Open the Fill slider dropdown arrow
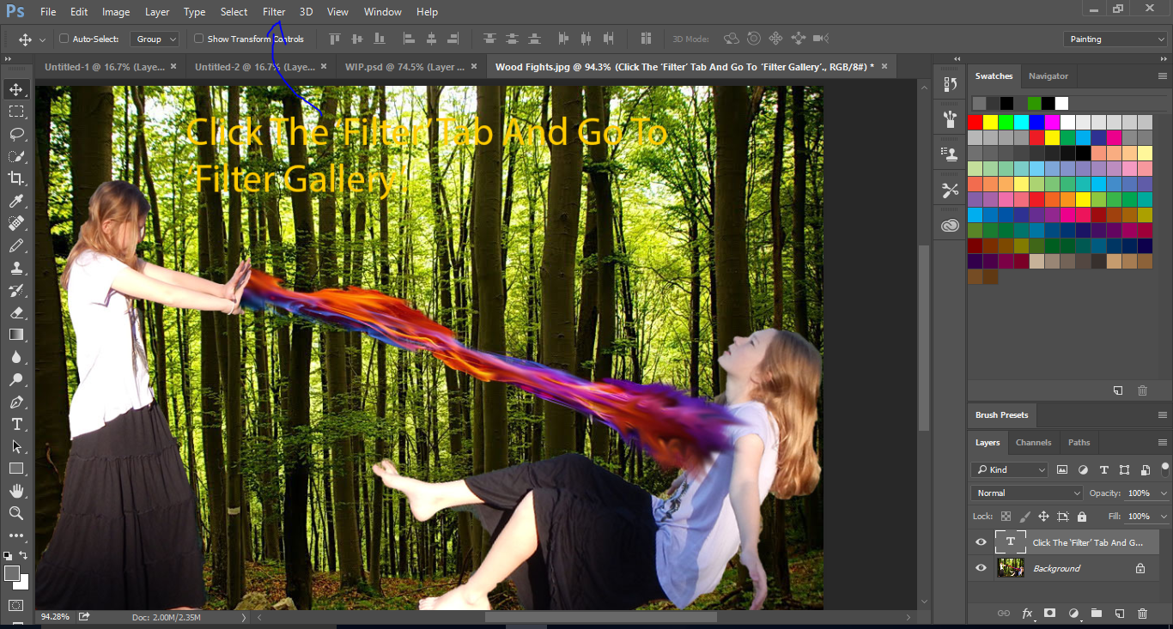The height and width of the screenshot is (629, 1173). coord(1164,517)
